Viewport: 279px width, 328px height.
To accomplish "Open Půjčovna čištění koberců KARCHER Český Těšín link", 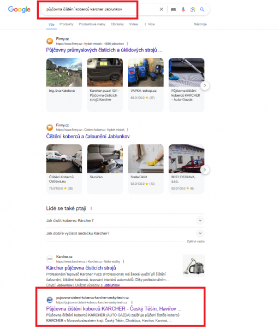I will click(x=114, y=309).
